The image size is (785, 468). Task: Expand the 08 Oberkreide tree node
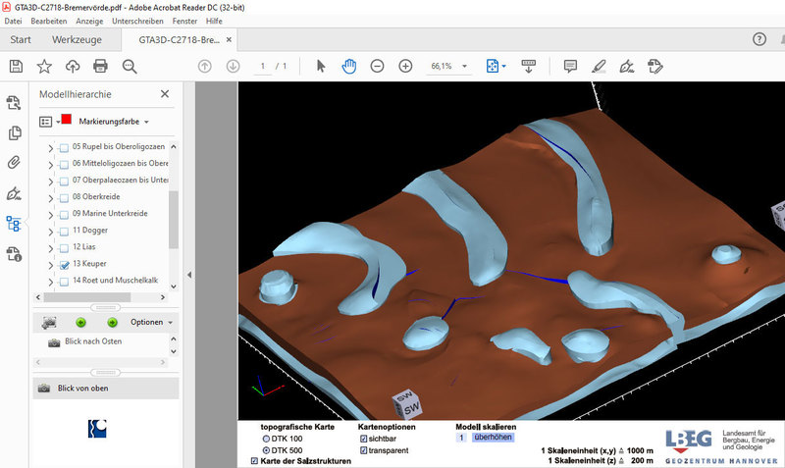(x=50, y=197)
